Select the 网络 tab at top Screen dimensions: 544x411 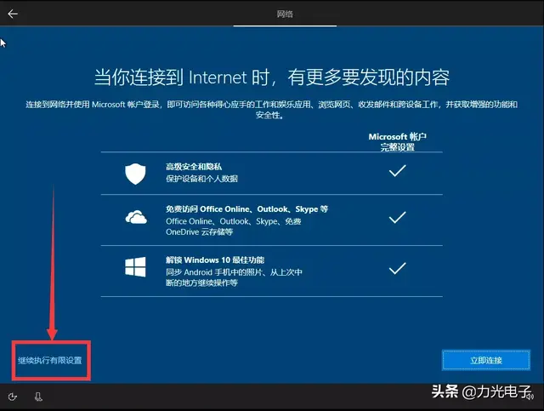click(285, 14)
